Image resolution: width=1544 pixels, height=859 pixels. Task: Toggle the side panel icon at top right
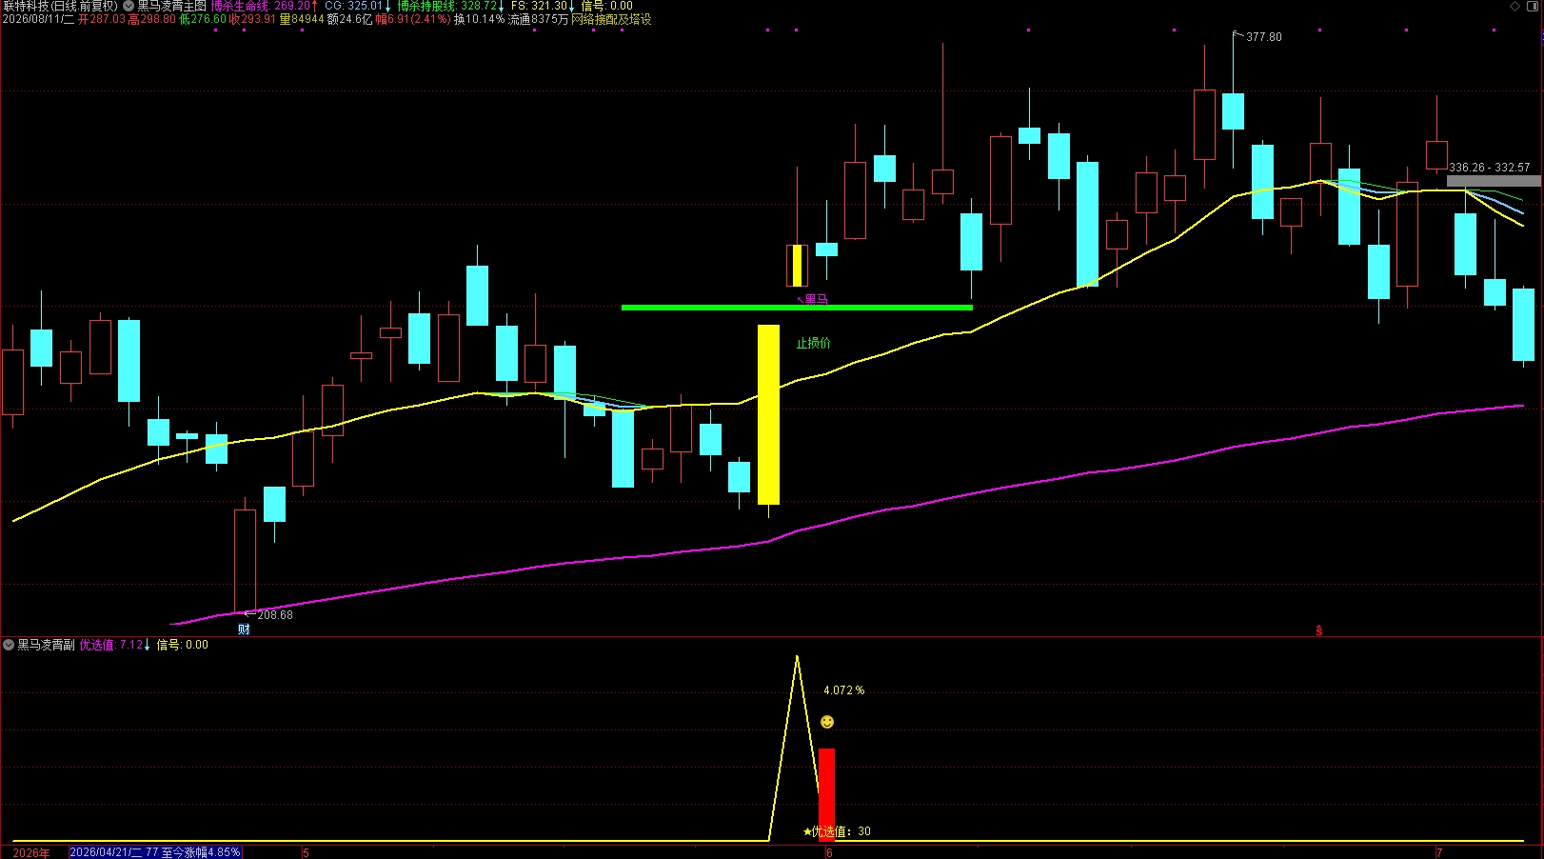coord(1532,6)
